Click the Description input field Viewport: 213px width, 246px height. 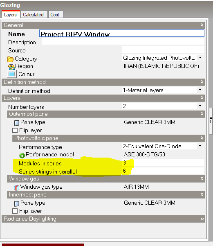pyautogui.click(x=123, y=42)
